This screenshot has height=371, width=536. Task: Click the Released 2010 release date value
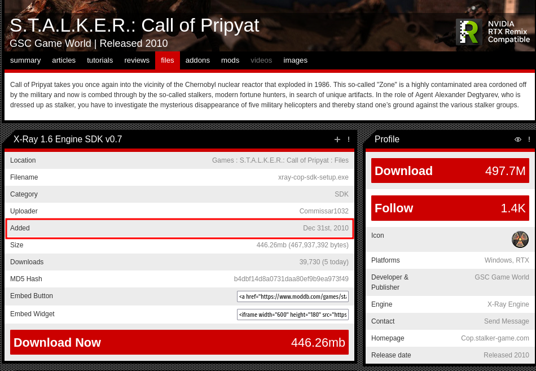click(506, 355)
